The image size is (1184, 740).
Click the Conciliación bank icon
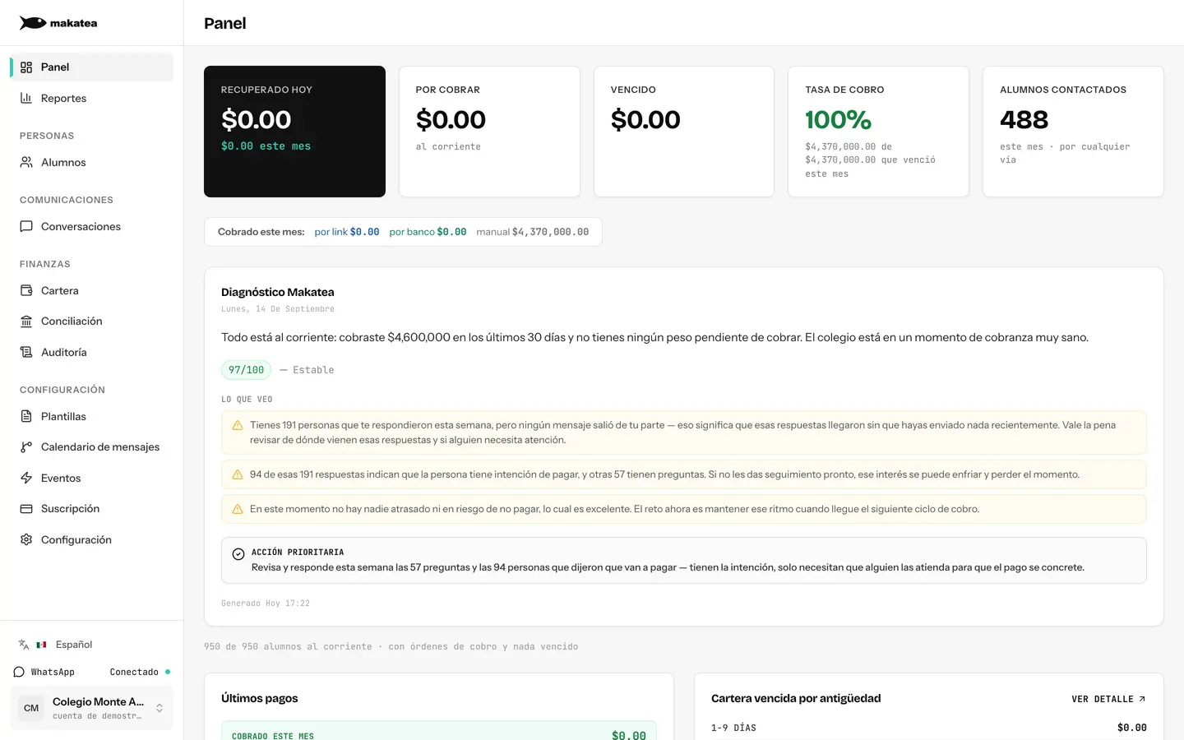(x=26, y=321)
